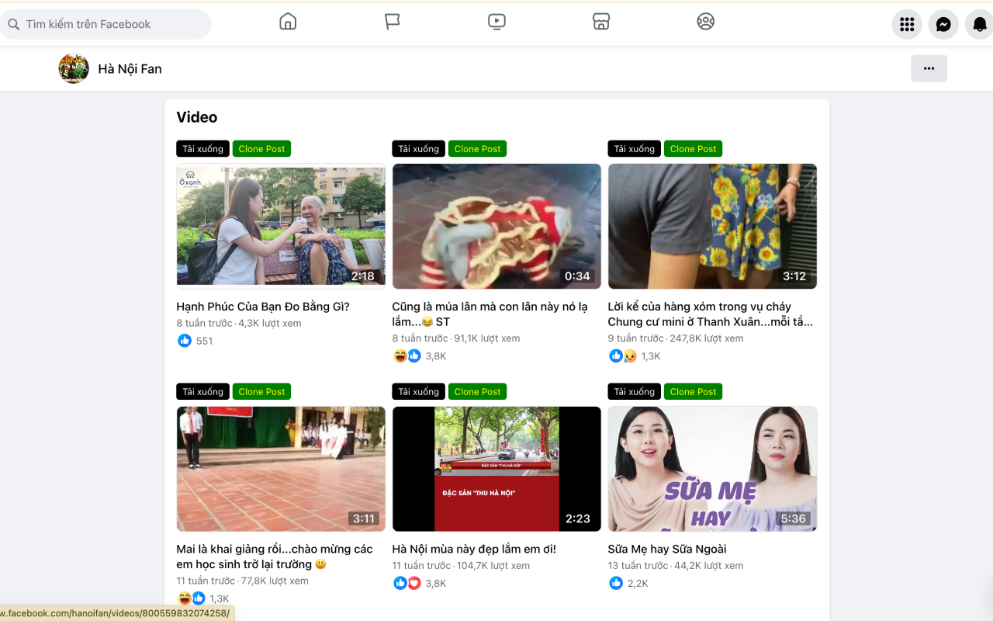Play the khai giảng school video thumbnail
This screenshot has height=621, width=993.
pyautogui.click(x=281, y=469)
